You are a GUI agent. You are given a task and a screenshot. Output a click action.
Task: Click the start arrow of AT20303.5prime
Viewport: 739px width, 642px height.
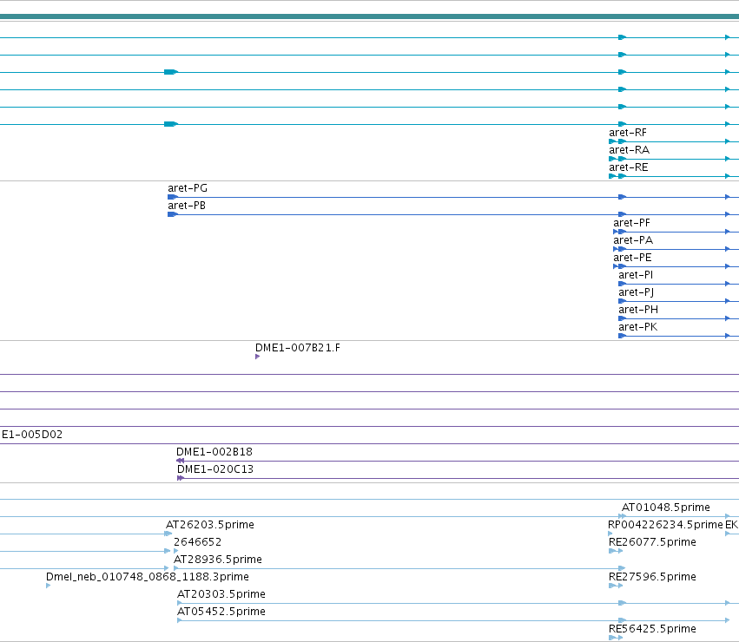click(180, 603)
